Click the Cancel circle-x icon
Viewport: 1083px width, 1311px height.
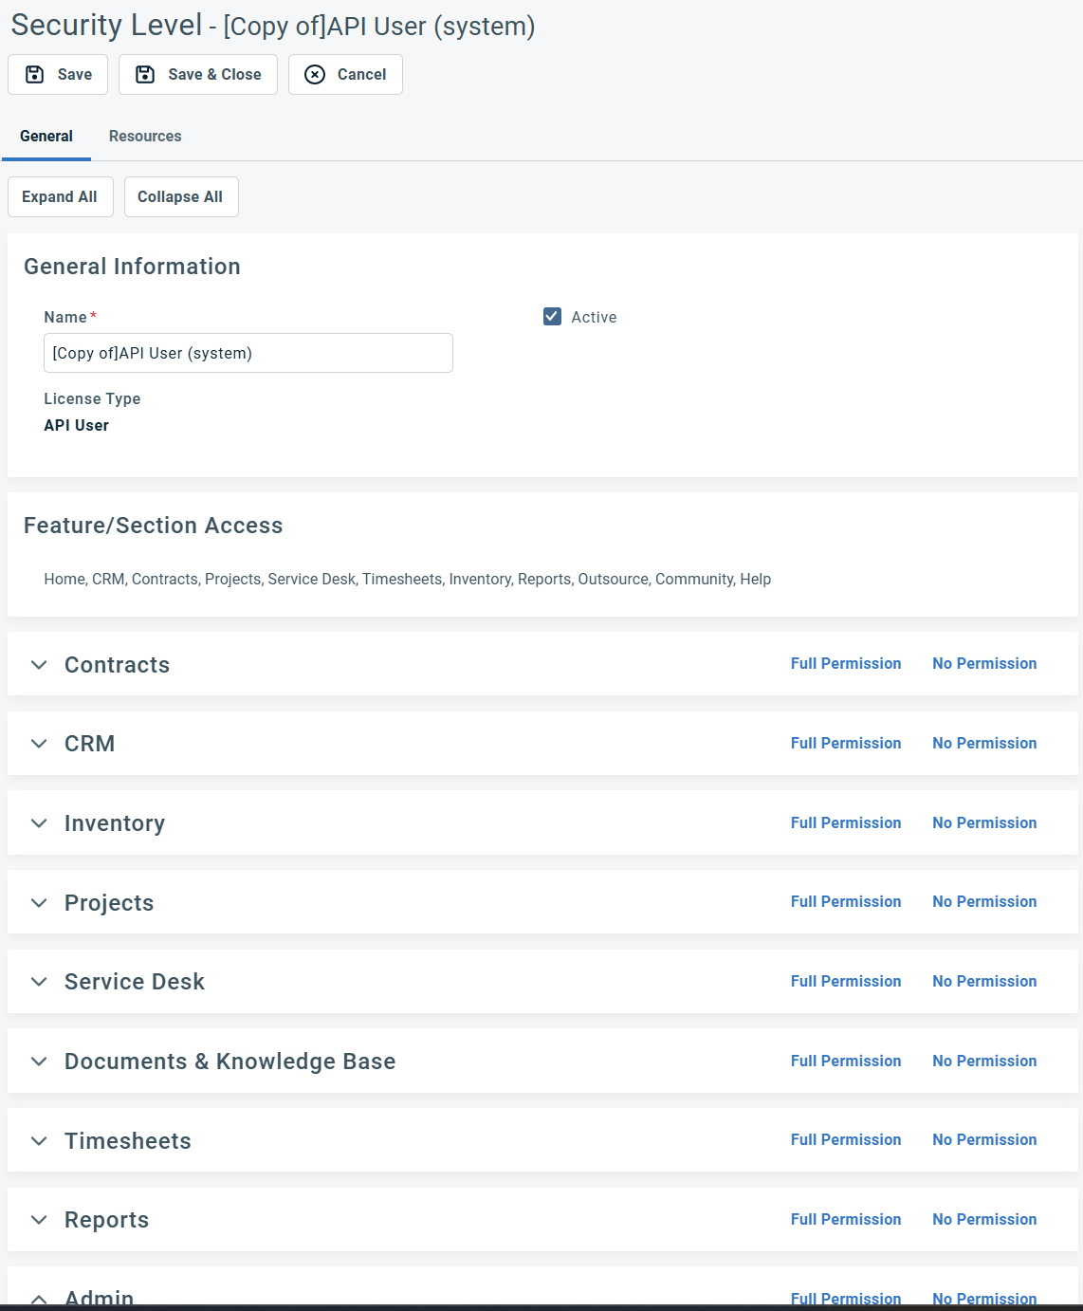315,75
